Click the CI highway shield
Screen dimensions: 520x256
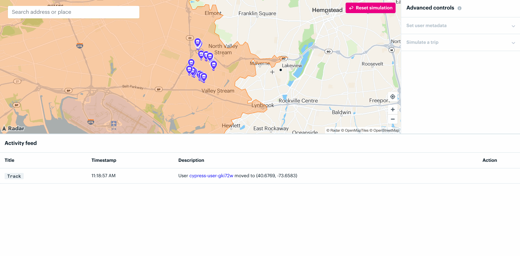[x=190, y=38]
